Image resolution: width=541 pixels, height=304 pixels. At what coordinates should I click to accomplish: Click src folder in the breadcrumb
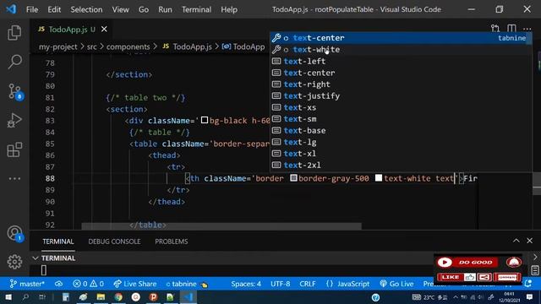tap(92, 46)
